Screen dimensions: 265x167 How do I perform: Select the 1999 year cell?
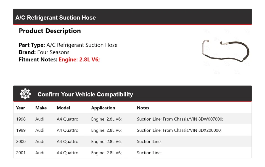(21, 130)
